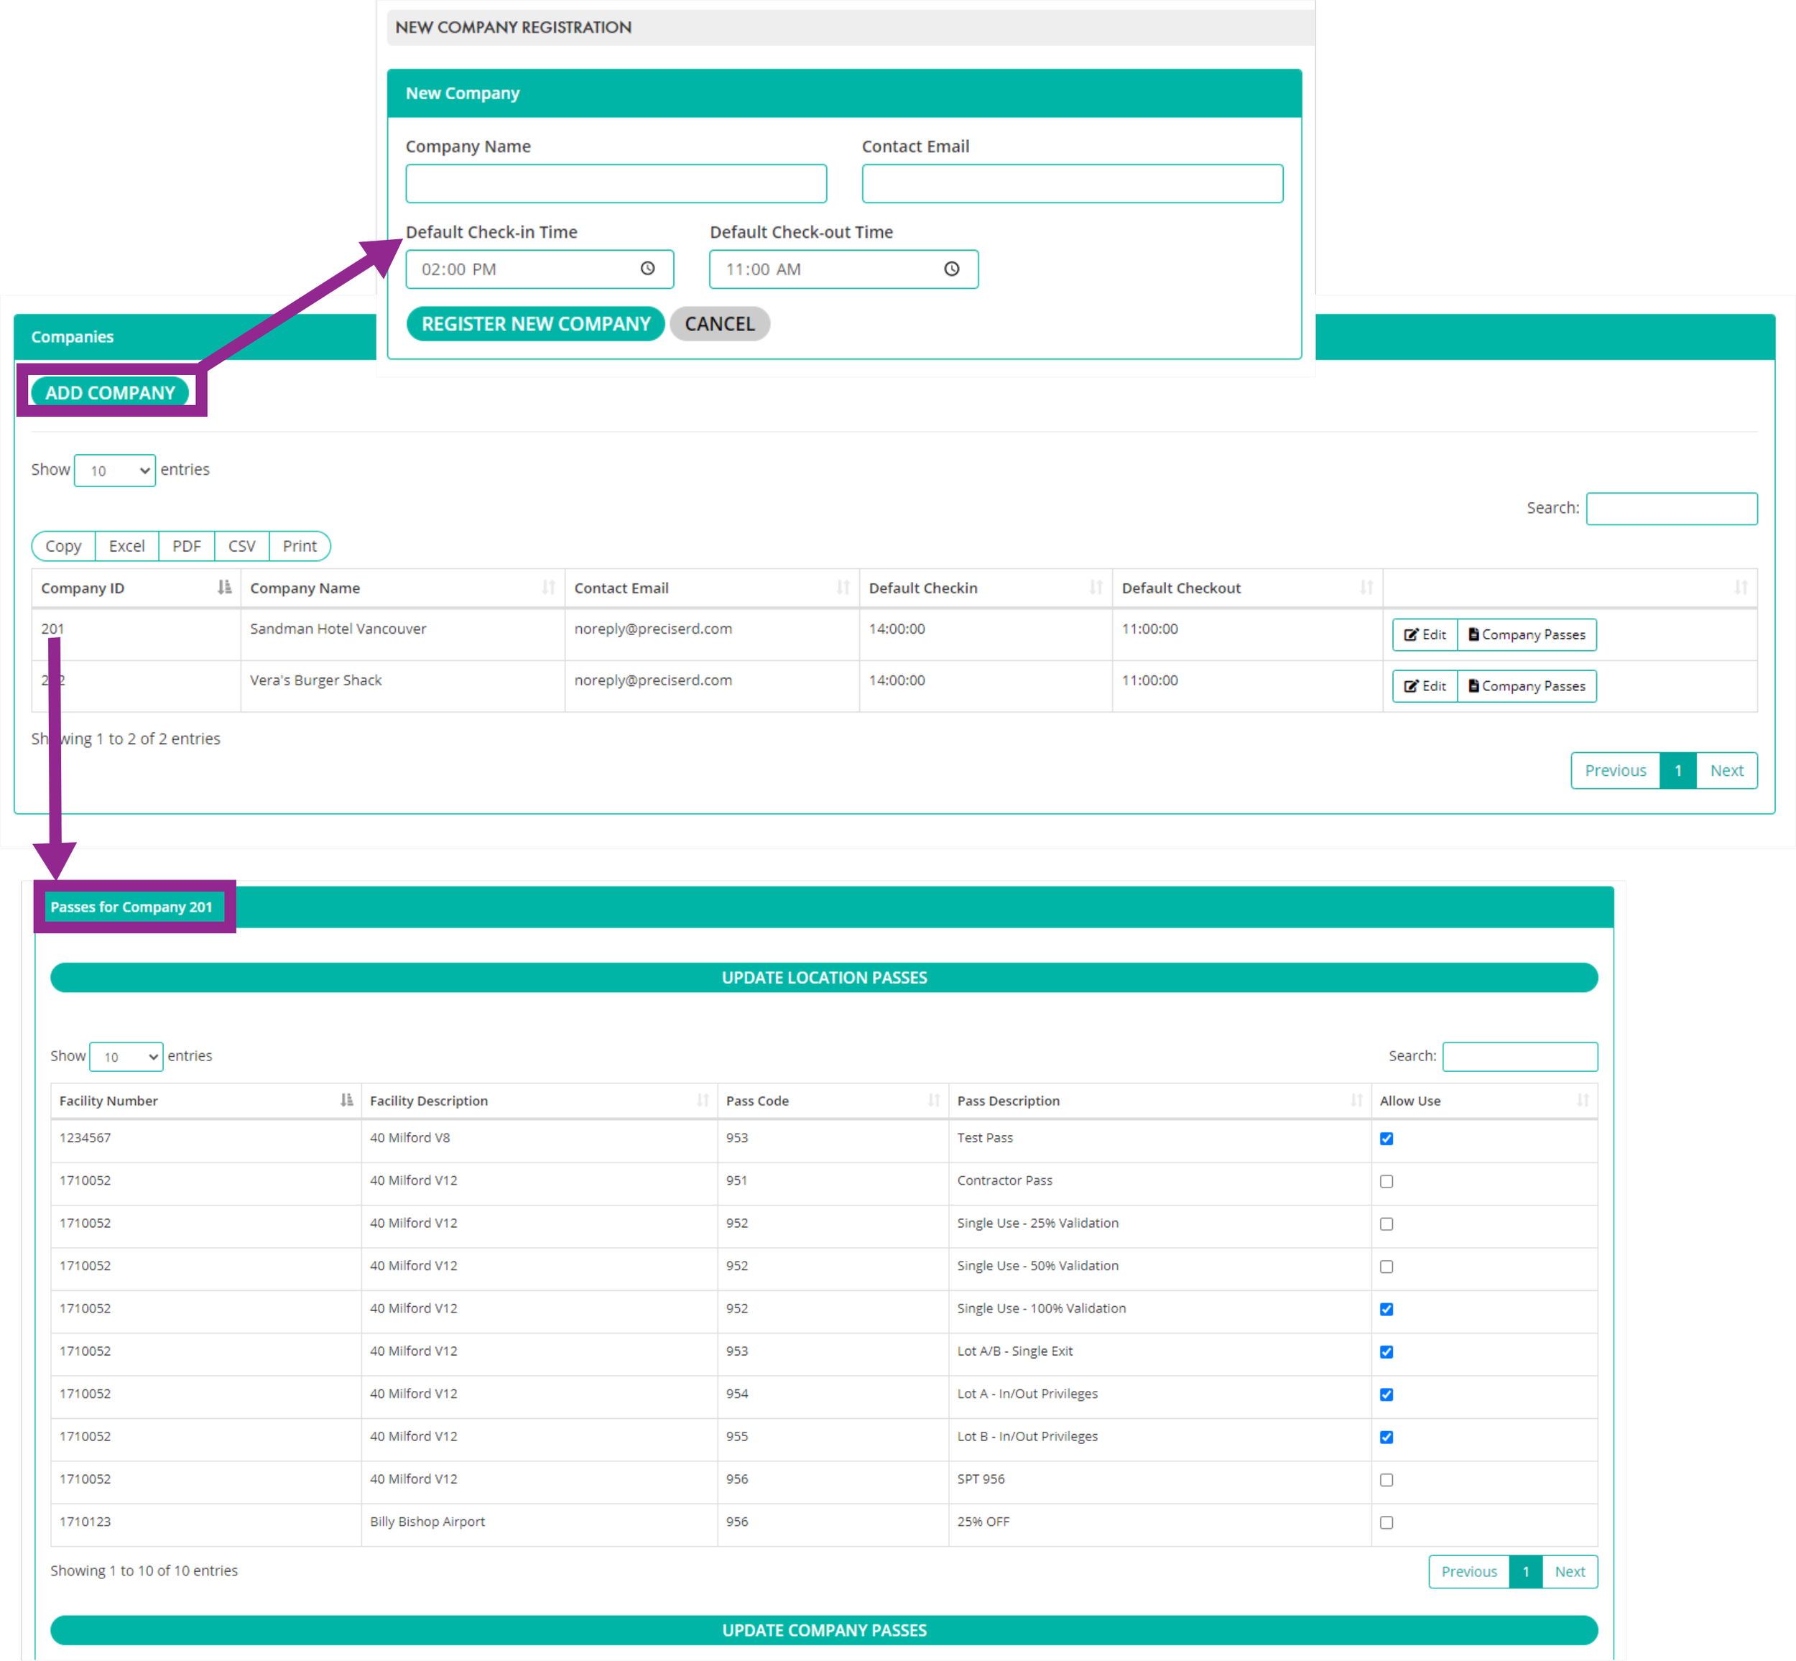
Task: Click page 1 in Companies pagination
Action: (1677, 770)
